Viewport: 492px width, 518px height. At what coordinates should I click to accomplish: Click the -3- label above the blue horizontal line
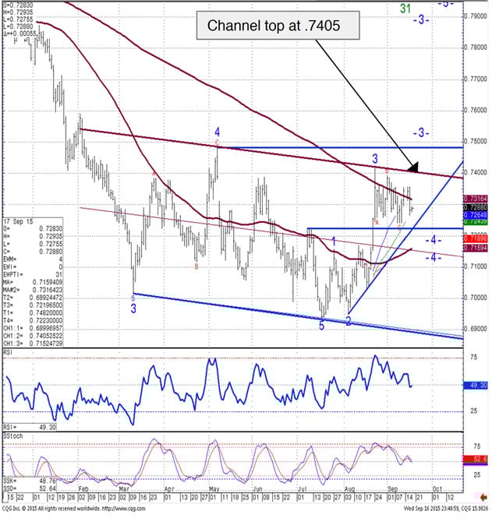pos(422,133)
